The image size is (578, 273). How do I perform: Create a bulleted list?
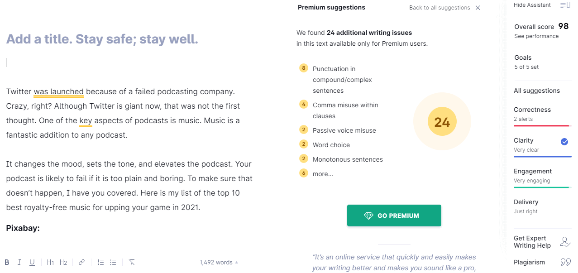(113, 262)
